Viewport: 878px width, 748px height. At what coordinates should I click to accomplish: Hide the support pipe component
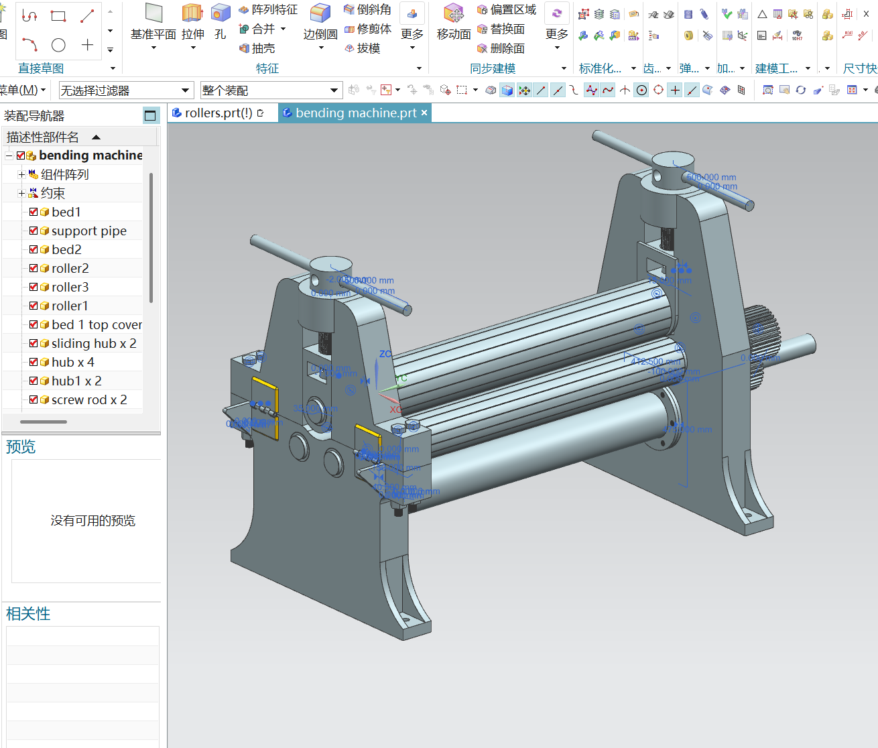pos(34,231)
